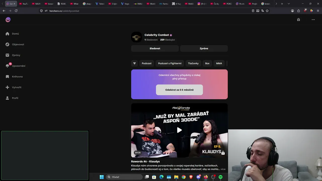Open reader view icon in address bar
Screen dimensions: 322x181
pos(253,11)
